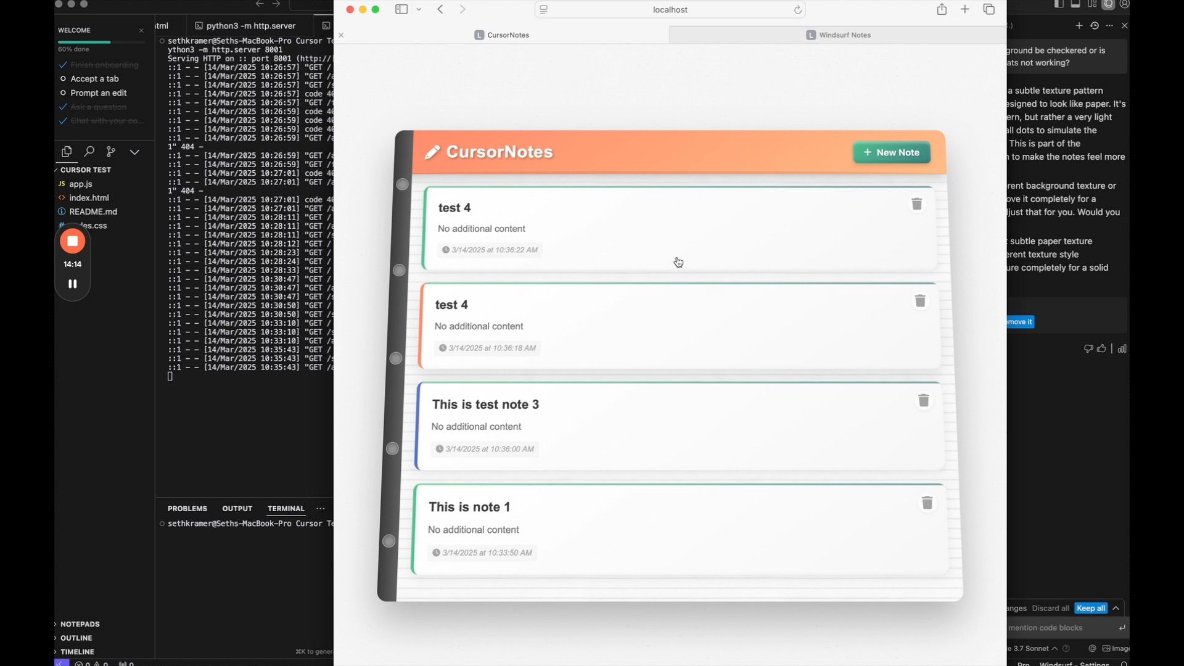Close the Welcome onboarding panel
The image size is (1184, 666).
click(x=141, y=30)
